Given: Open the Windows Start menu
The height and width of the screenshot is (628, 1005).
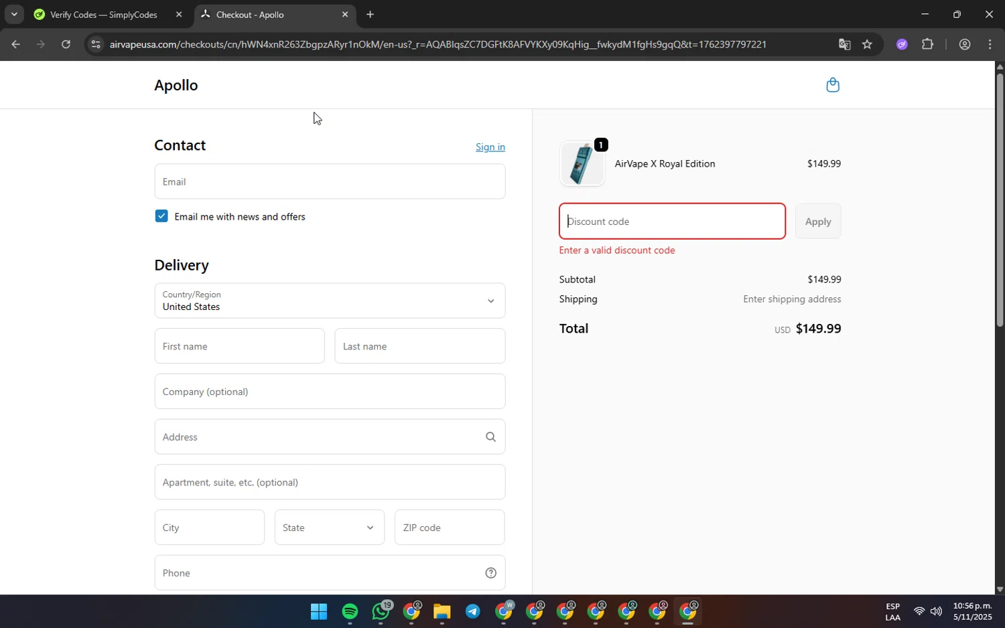Looking at the screenshot, I should [319, 611].
